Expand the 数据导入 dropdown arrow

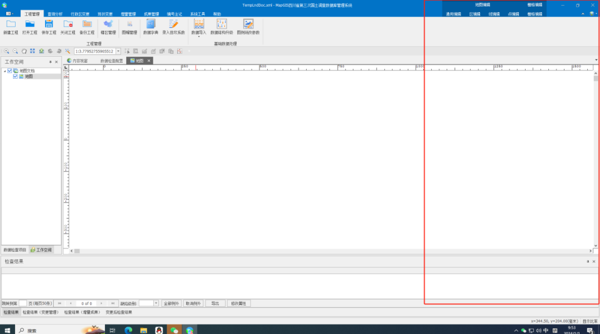198,37
